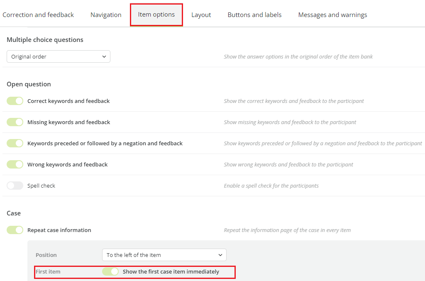This screenshot has width=425, height=281.
Task: Switch to the Correction and feedback tab
Action: tap(38, 15)
